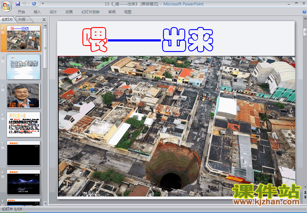307x213 pixels.
Task: Click main editor scroll up arrow
Action: (x=305, y=19)
